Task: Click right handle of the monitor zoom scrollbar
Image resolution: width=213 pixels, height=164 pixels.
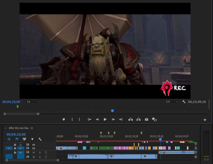Action: pos(38,114)
